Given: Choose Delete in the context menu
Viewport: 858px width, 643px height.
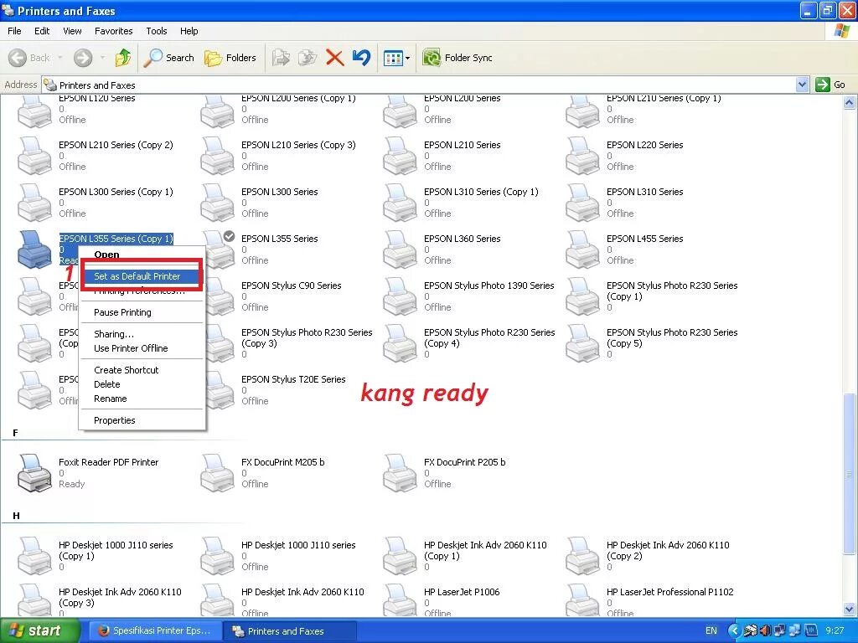Looking at the screenshot, I should click(x=106, y=384).
